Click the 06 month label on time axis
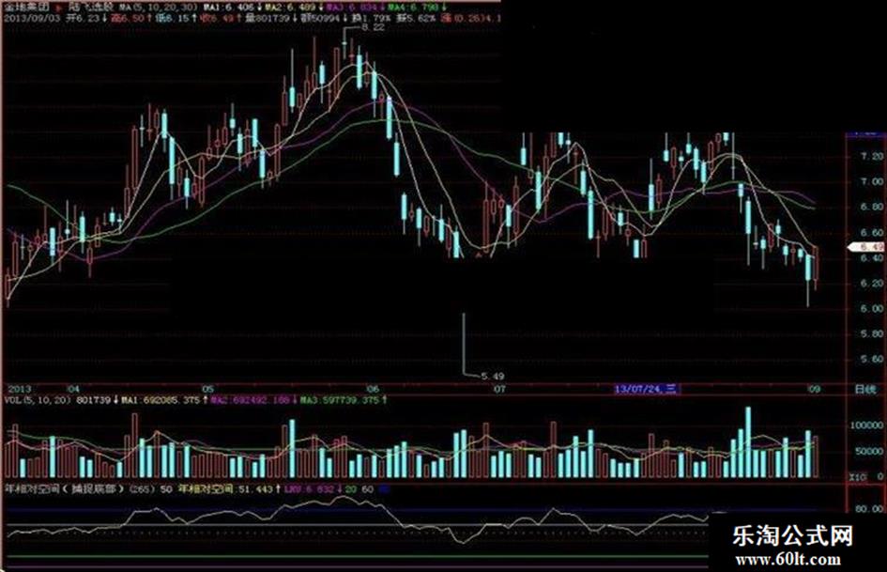Image resolution: width=887 pixels, height=572 pixels. click(373, 390)
